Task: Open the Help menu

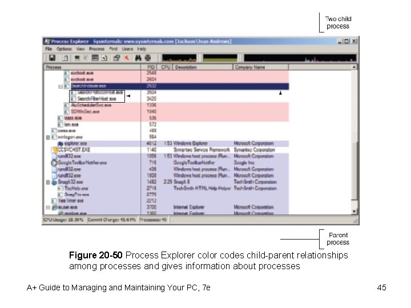Action: (142, 49)
